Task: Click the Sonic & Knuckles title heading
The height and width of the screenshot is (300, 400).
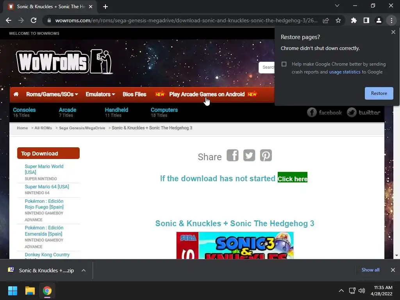Action: tap(235, 223)
